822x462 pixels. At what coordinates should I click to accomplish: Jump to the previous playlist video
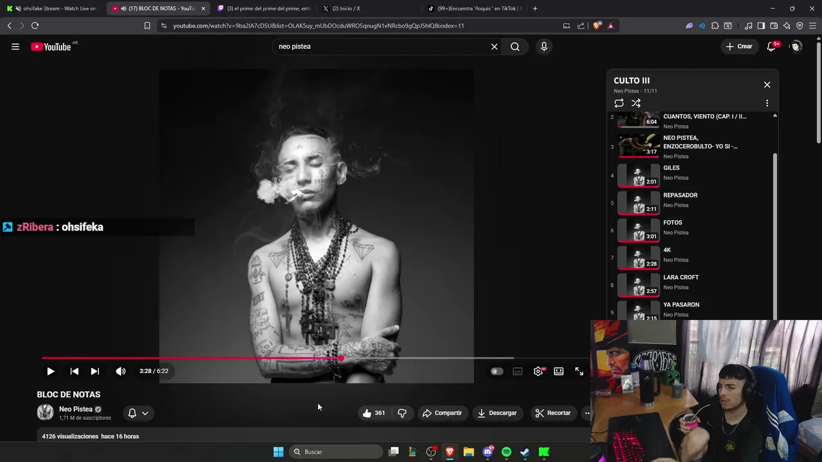(x=74, y=371)
